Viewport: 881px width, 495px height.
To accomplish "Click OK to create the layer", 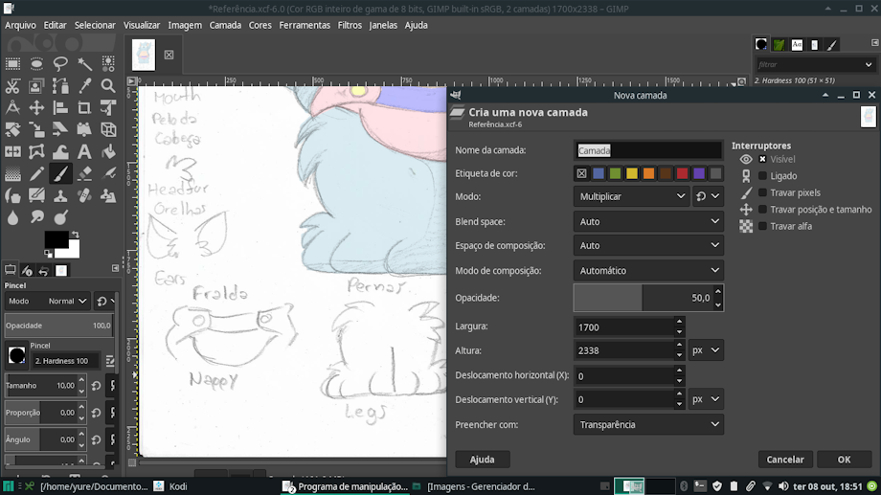I will point(844,460).
